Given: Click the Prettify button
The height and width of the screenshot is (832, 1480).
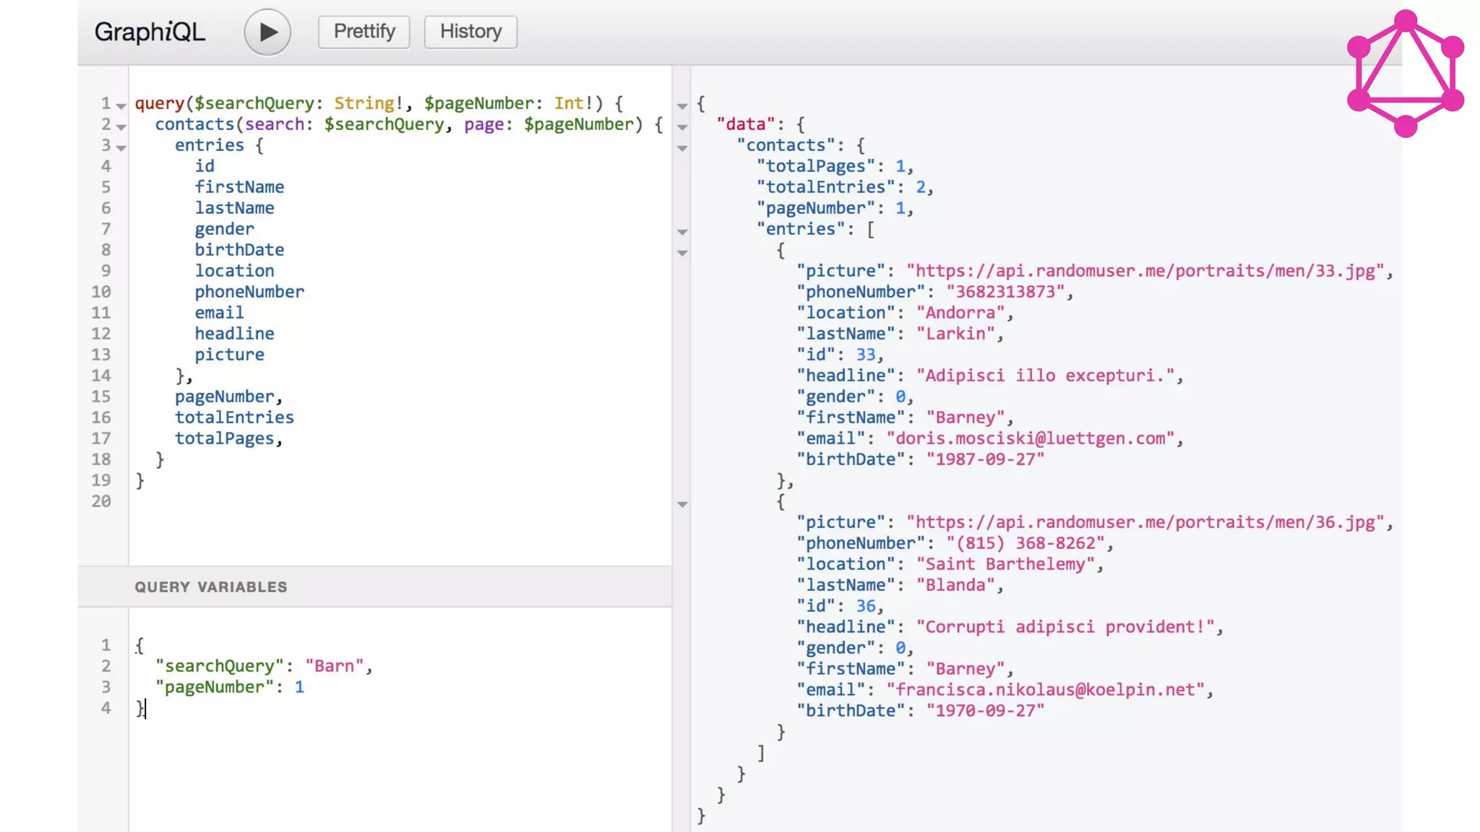Looking at the screenshot, I should pos(364,32).
